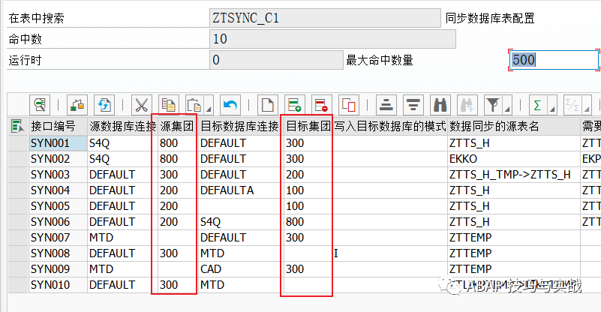Click the 目标集团 column header
601x312 pixels.
(x=308, y=126)
